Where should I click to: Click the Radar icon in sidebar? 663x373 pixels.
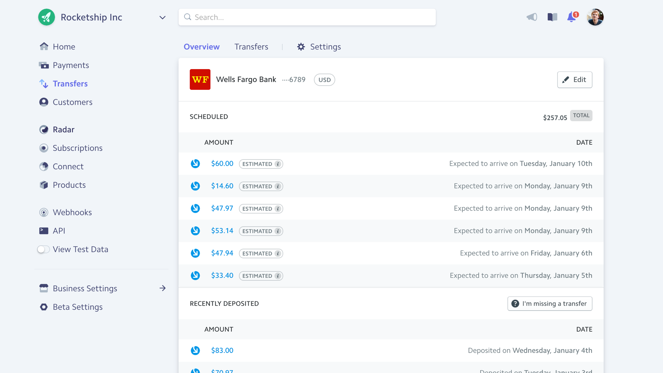[44, 130]
